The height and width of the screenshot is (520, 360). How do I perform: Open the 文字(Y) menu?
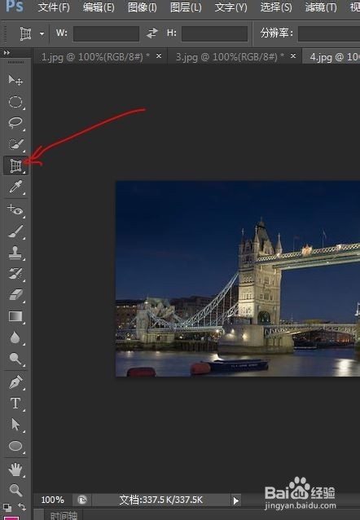[230, 7]
